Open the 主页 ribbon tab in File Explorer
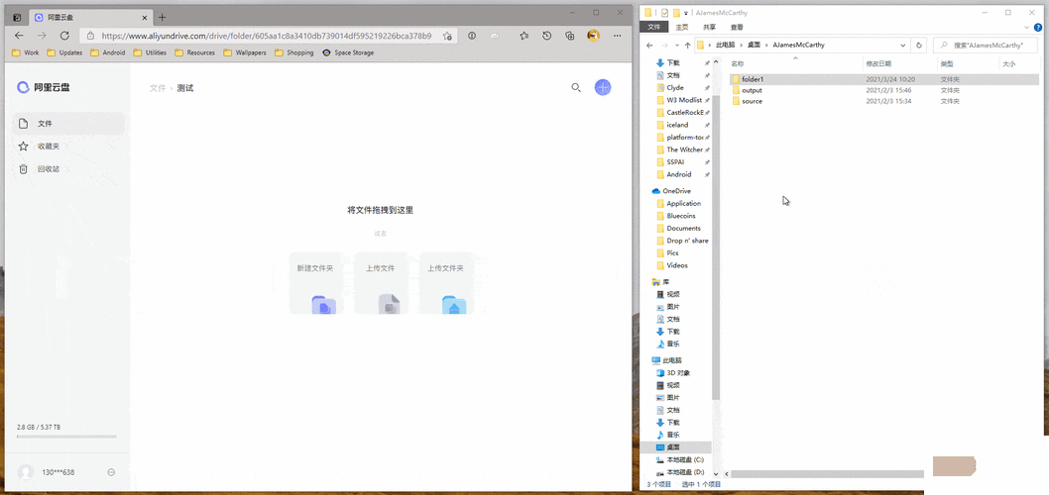This screenshot has width=1049, height=495. click(x=682, y=28)
